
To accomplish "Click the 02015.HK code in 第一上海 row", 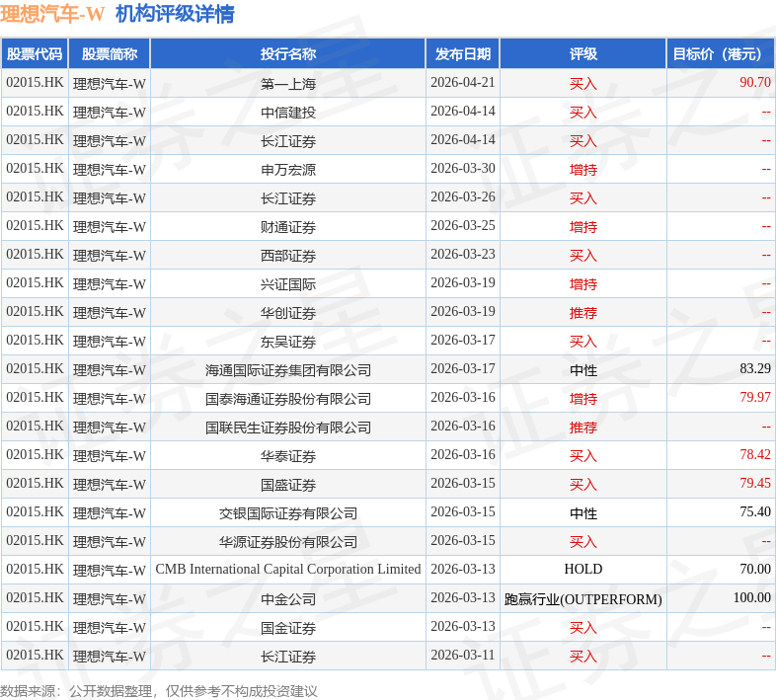I will (x=35, y=82).
